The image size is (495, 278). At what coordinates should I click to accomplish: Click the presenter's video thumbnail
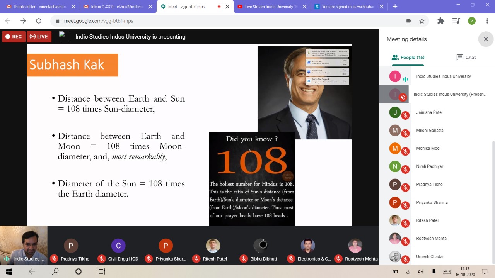point(24,245)
